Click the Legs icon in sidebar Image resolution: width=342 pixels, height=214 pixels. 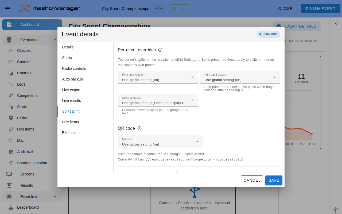pyautogui.click(x=11, y=84)
